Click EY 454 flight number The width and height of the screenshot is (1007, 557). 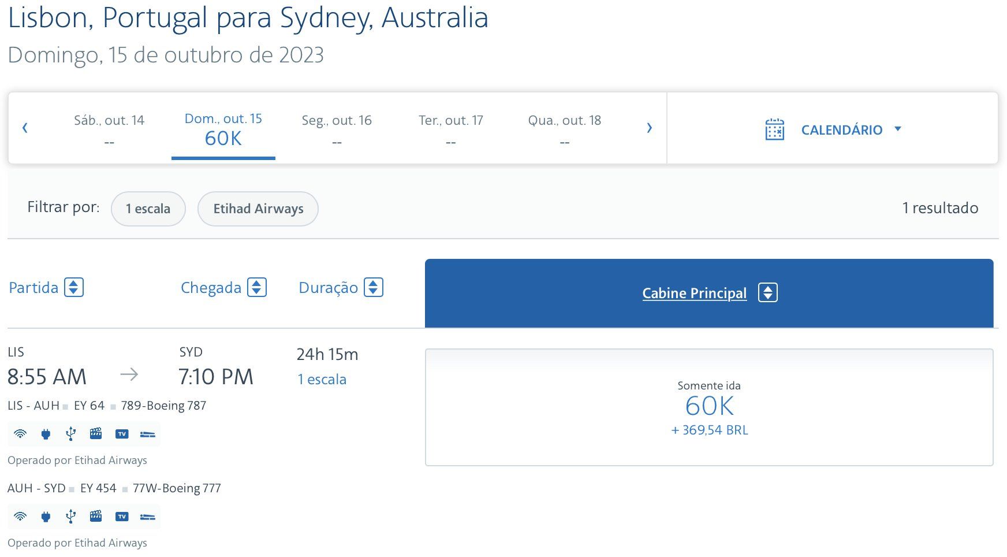pyautogui.click(x=98, y=488)
